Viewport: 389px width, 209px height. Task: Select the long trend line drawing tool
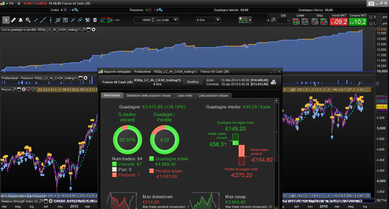coord(43,20)
